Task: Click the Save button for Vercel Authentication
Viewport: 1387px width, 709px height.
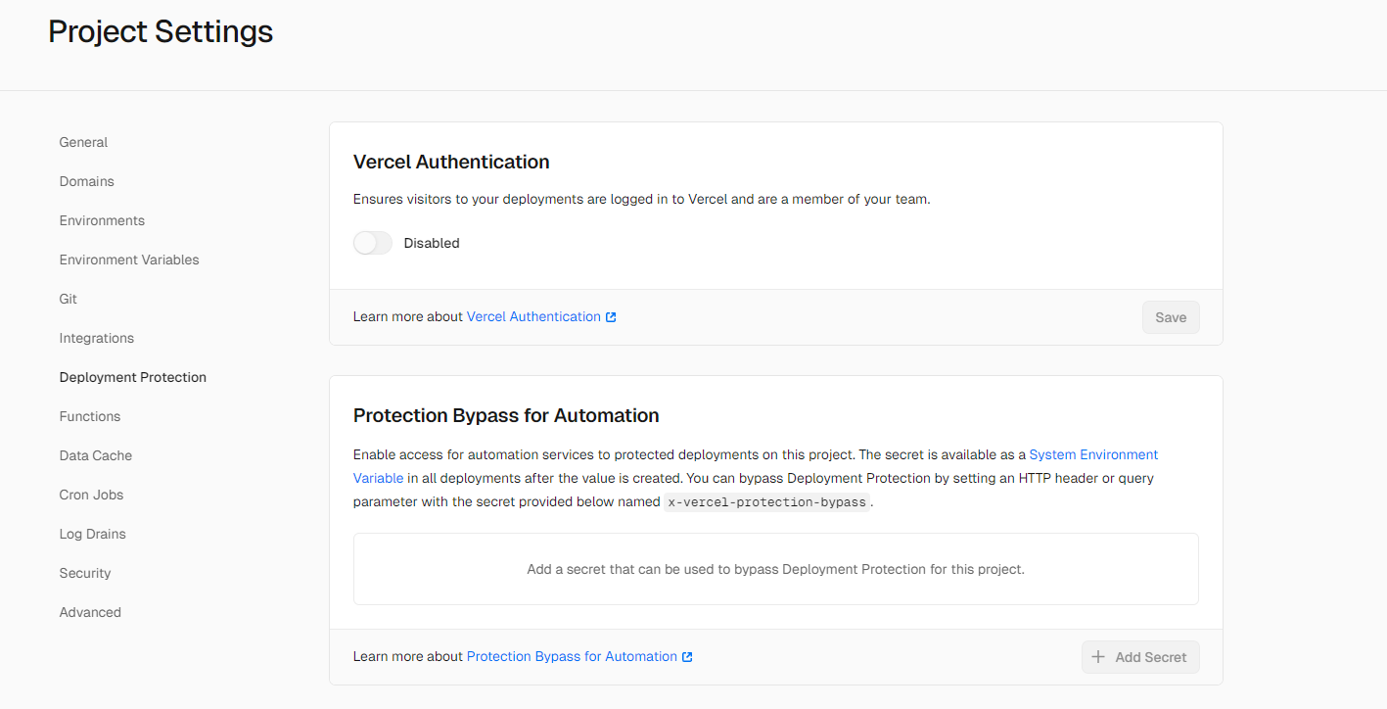Action: pyautogui.click(x=1171, y=317)
